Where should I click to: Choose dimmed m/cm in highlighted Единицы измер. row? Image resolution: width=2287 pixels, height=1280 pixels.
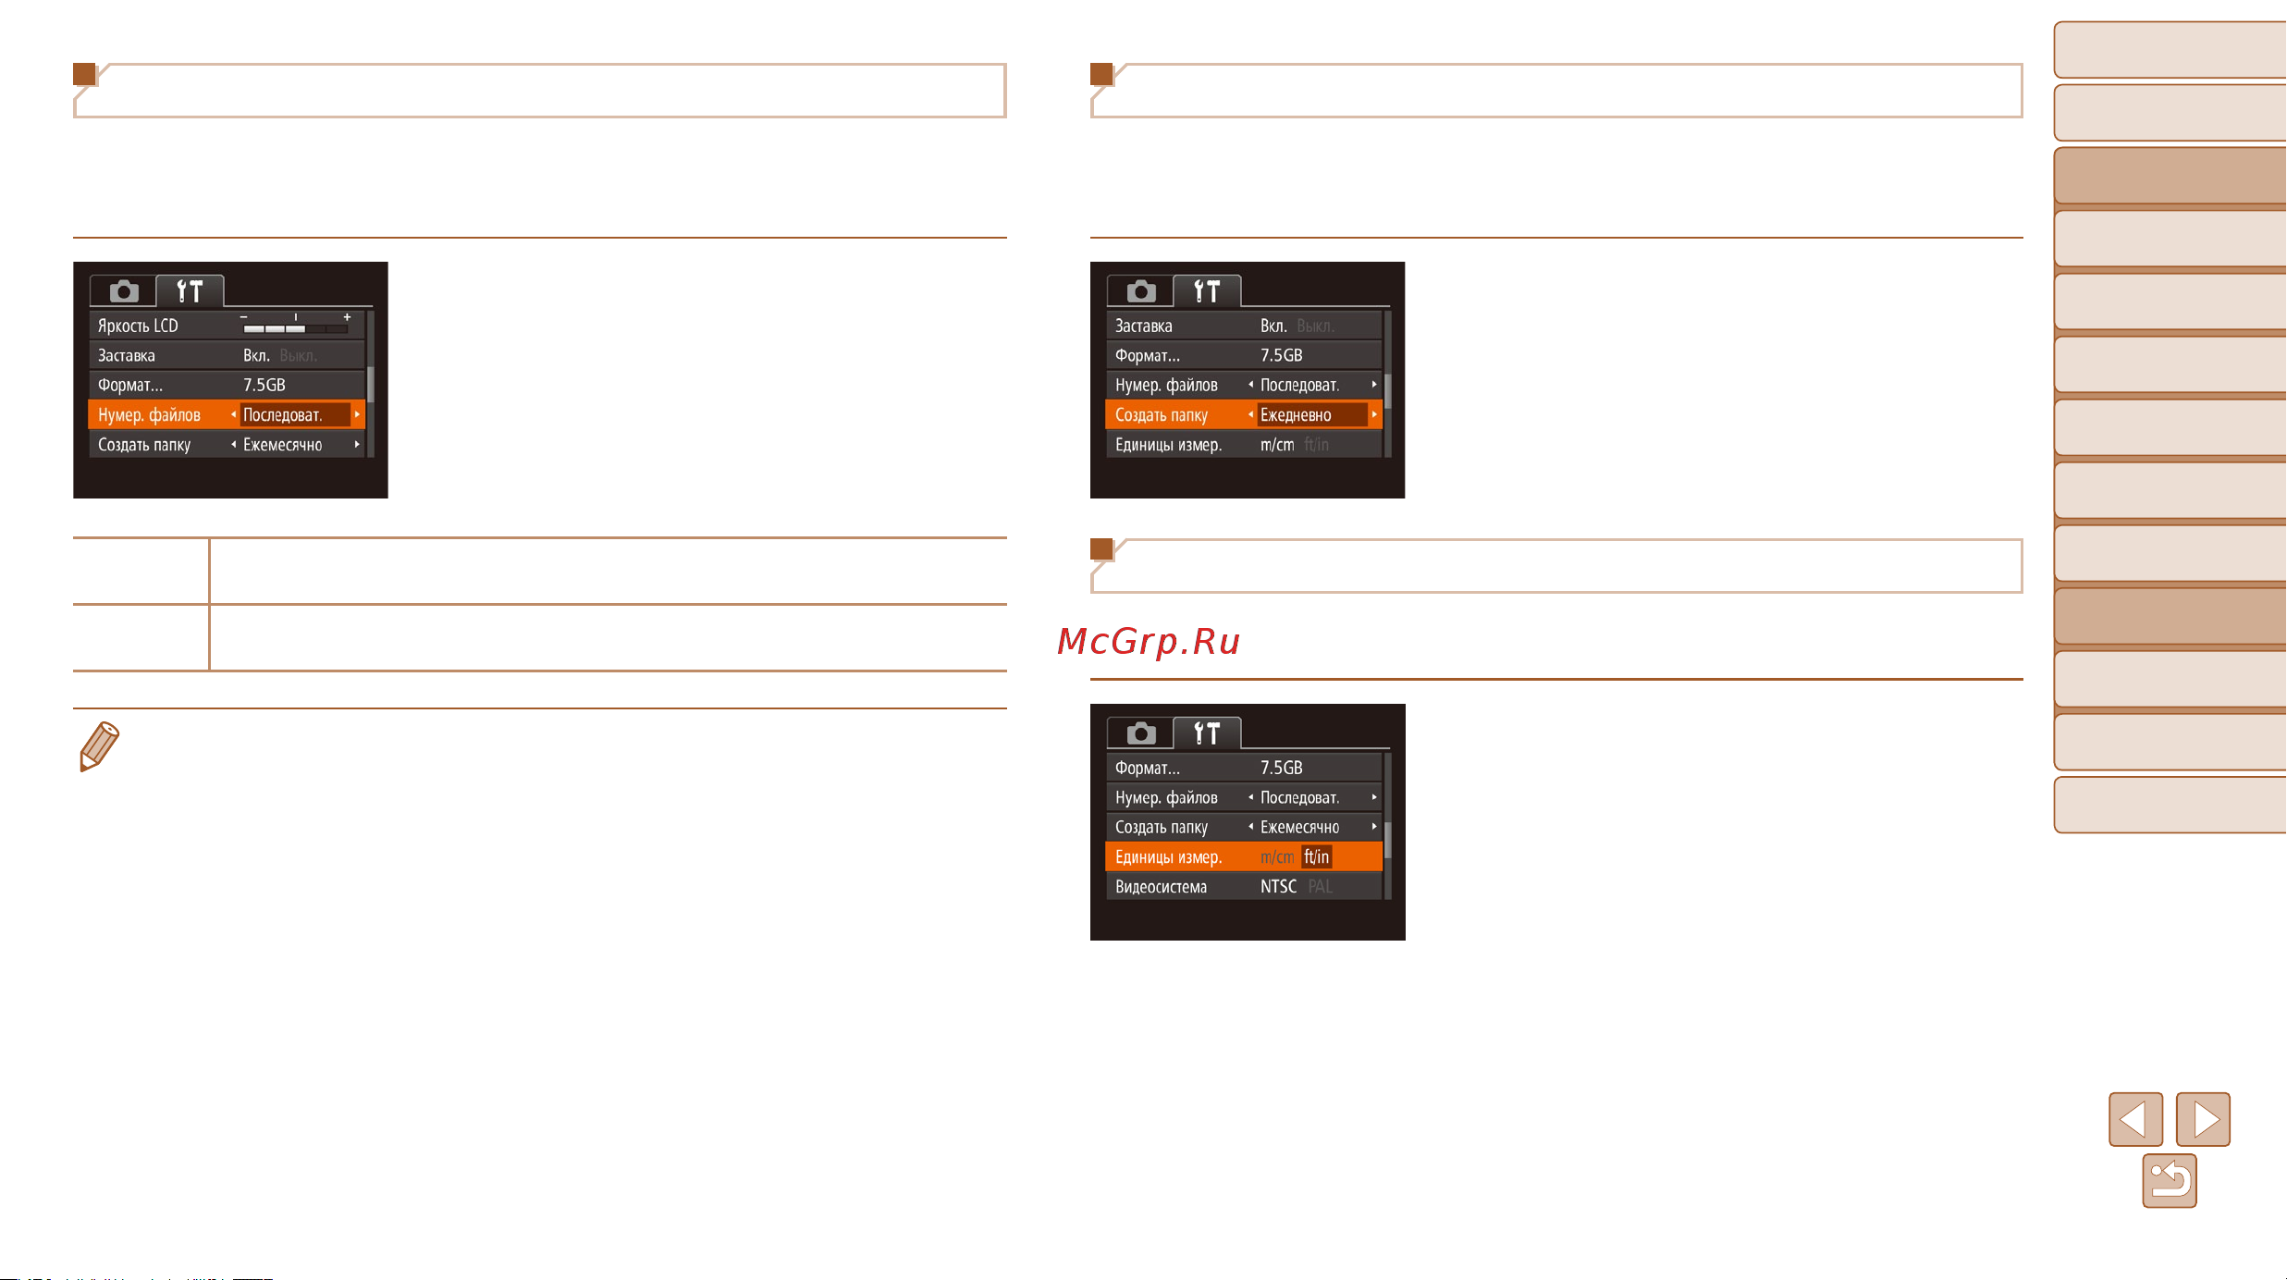pos(1277,857)
